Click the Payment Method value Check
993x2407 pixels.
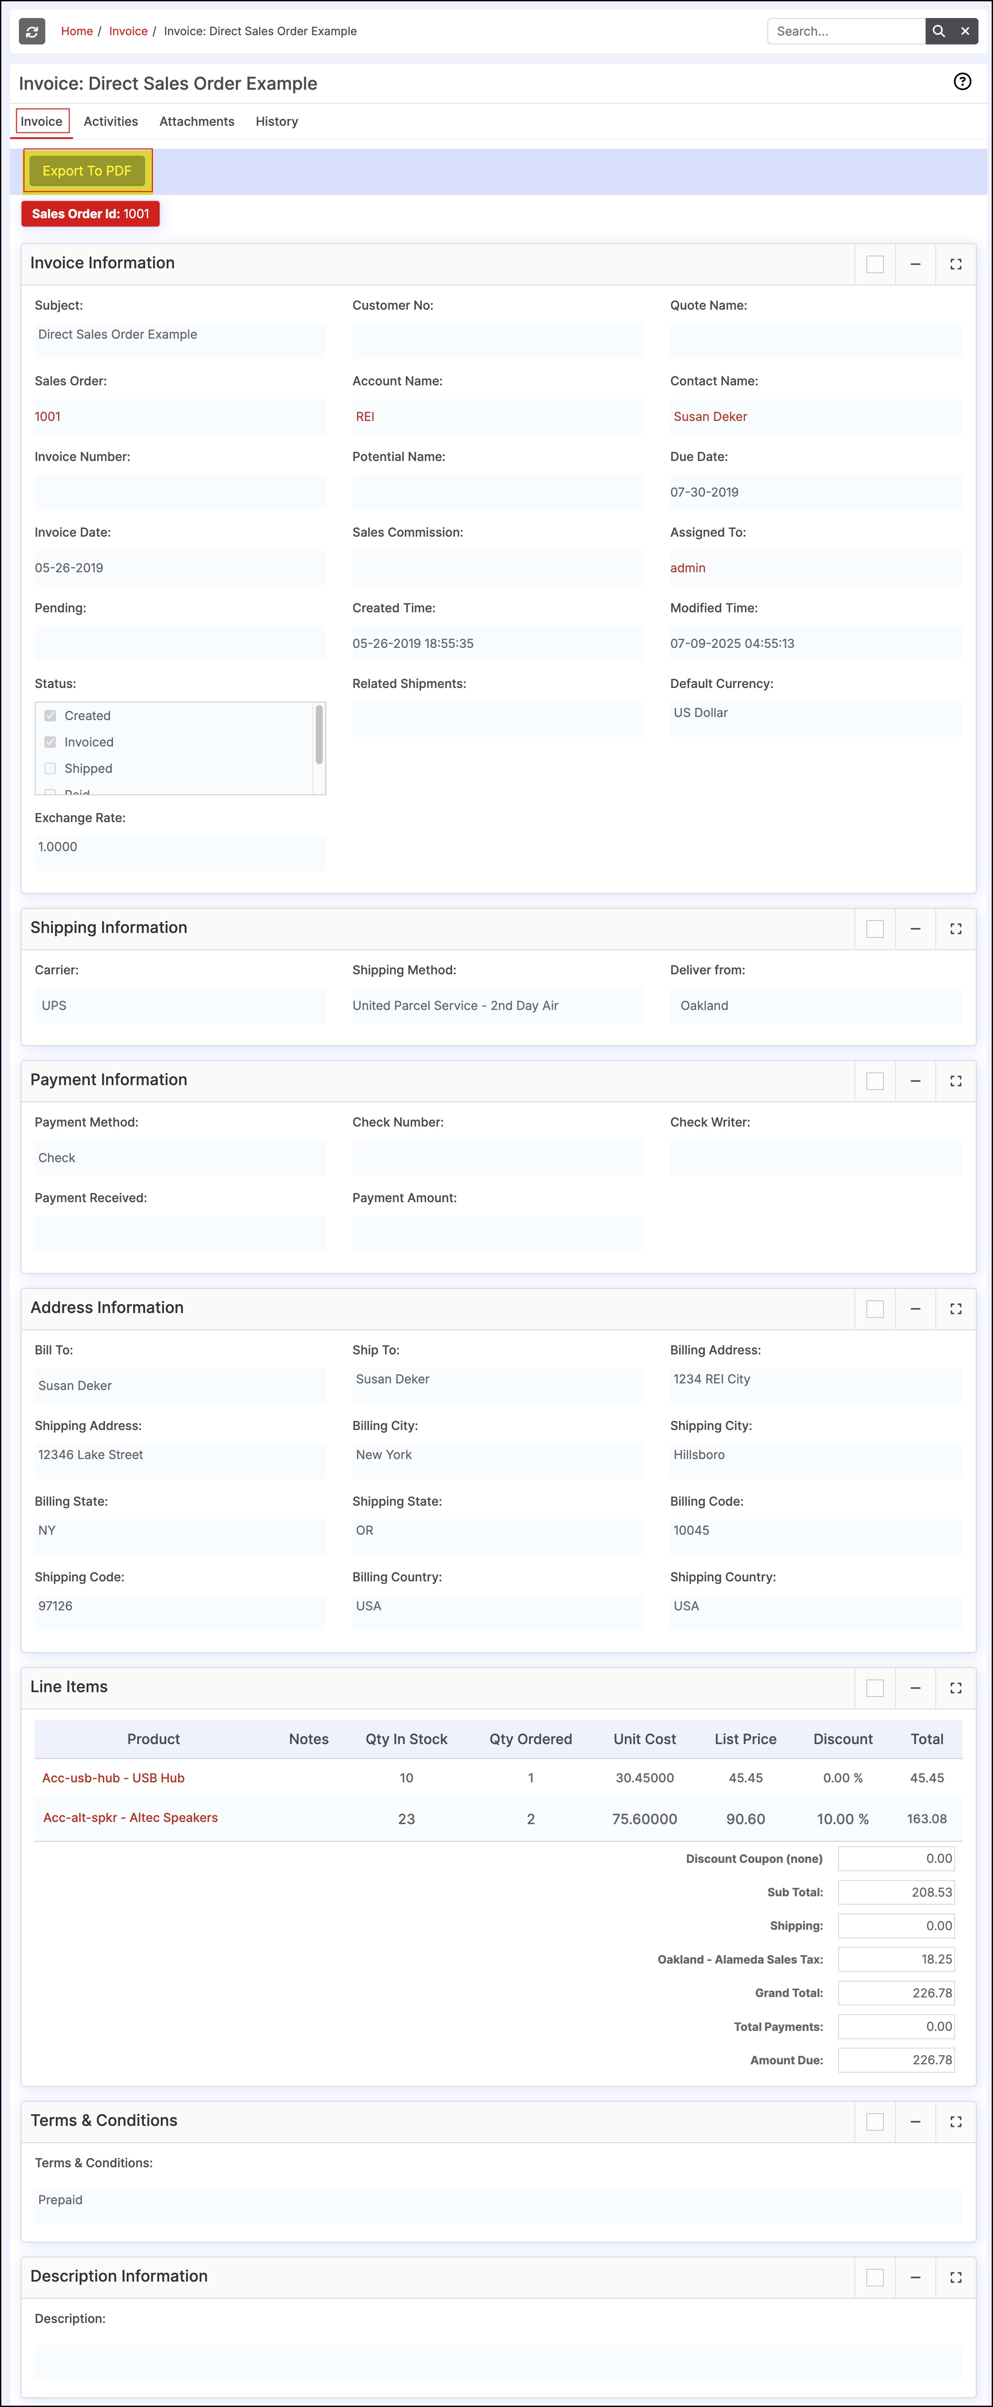(x=57, y=1158)
